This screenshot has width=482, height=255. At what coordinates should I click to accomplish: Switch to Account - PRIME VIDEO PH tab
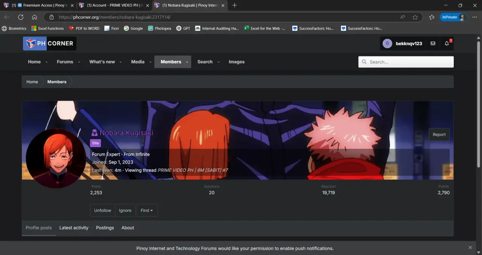114,6
